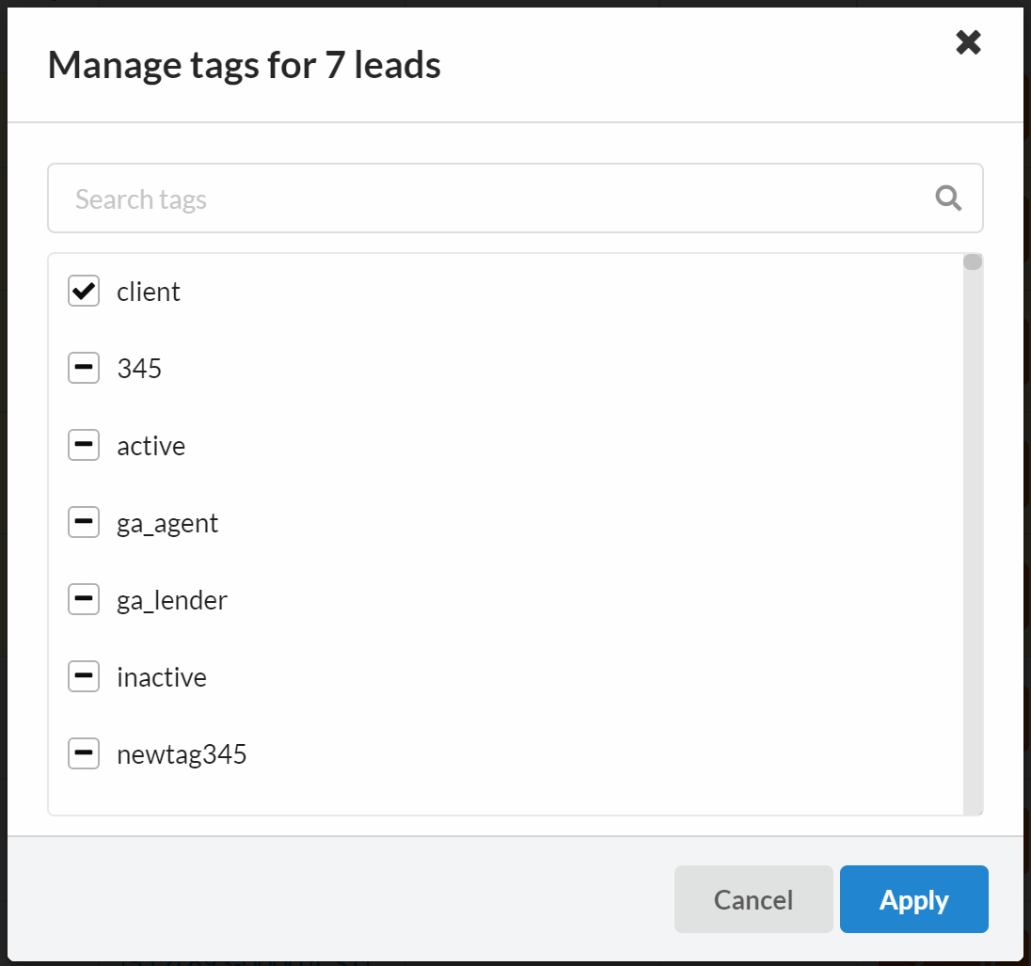Select the inactive tag label text
The image size is (1031, 966).
tap(161, 676)
